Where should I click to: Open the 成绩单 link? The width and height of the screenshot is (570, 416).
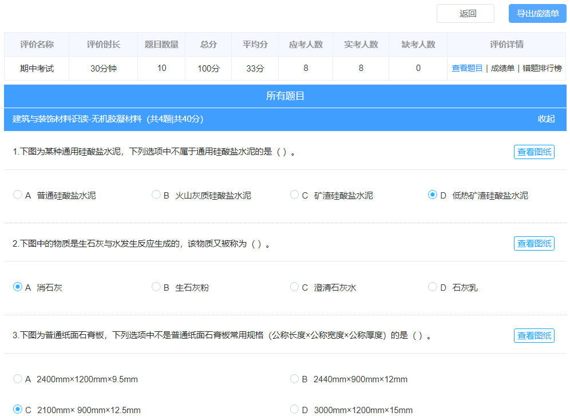502,68
